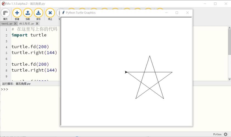Minimize the Python Turtle Graphics window
The image size is (231, 137).
point(167,13)
